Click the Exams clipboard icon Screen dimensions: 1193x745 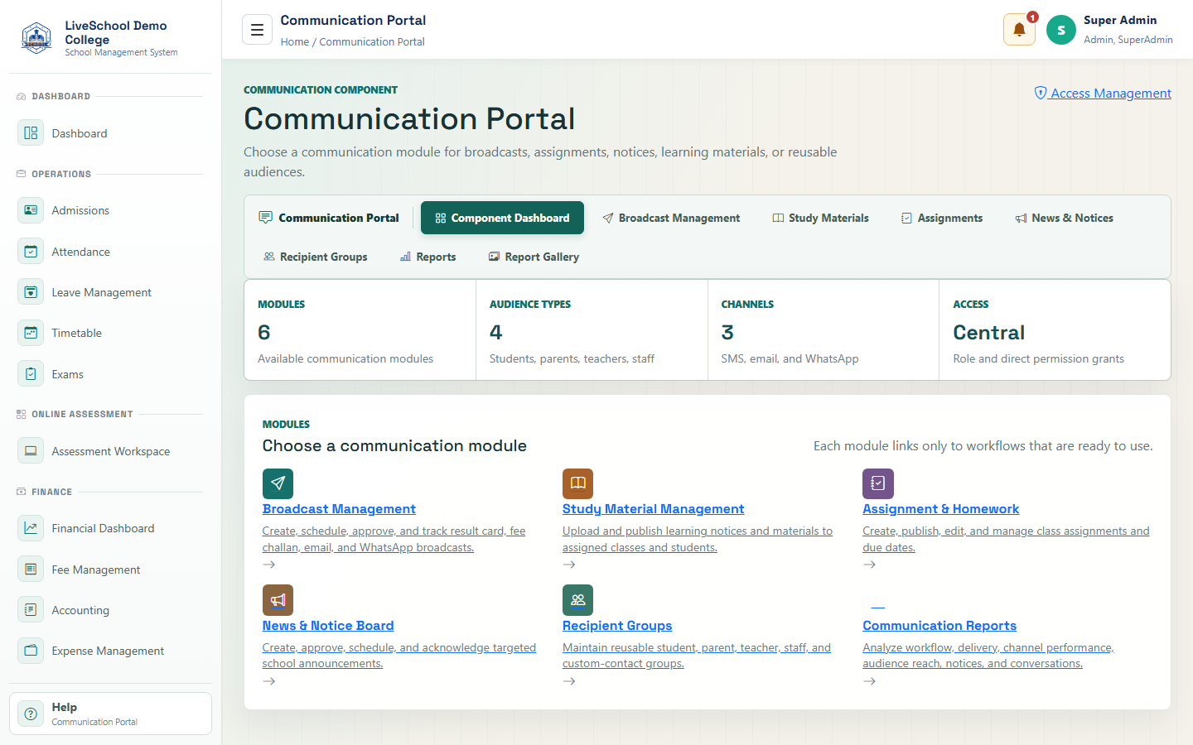pos(31,374)
